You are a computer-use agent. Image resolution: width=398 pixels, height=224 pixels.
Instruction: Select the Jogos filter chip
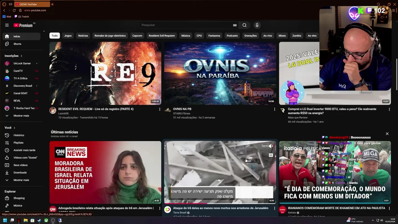click(68, 36)
